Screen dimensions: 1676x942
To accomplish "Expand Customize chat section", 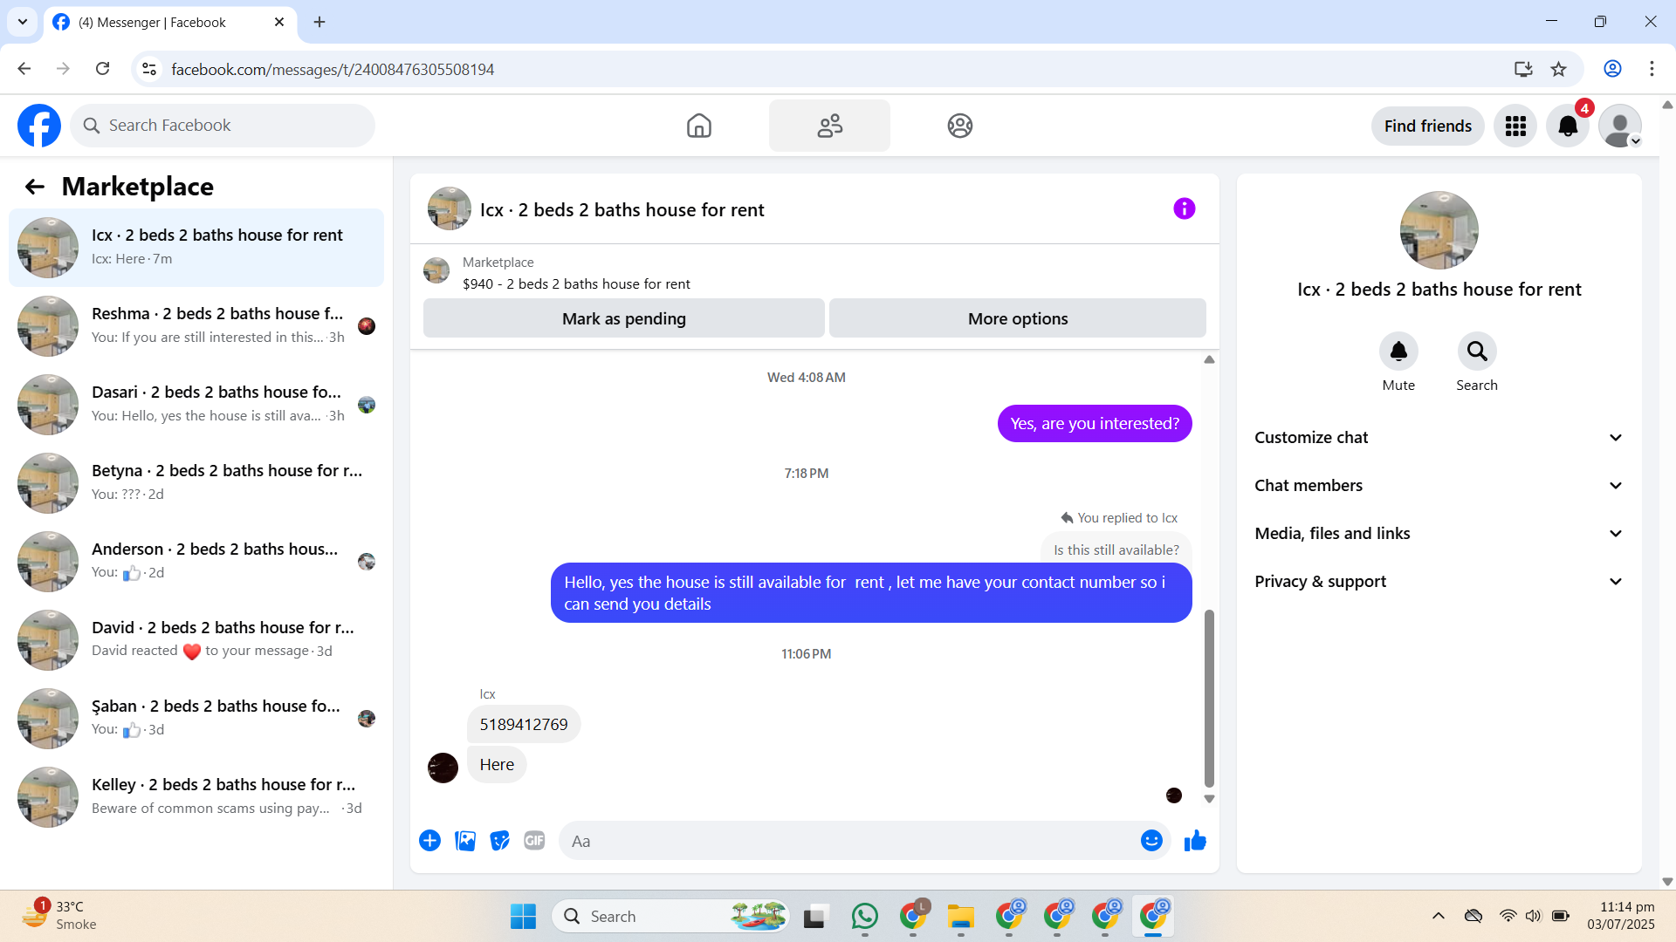I will pos(1439,438).
